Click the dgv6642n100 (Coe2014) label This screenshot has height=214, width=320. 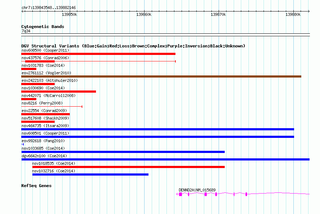44,156
